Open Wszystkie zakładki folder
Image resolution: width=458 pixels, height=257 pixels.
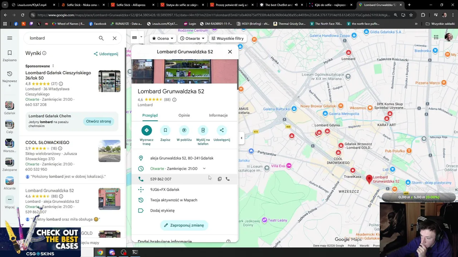click(x=440, y=24)
